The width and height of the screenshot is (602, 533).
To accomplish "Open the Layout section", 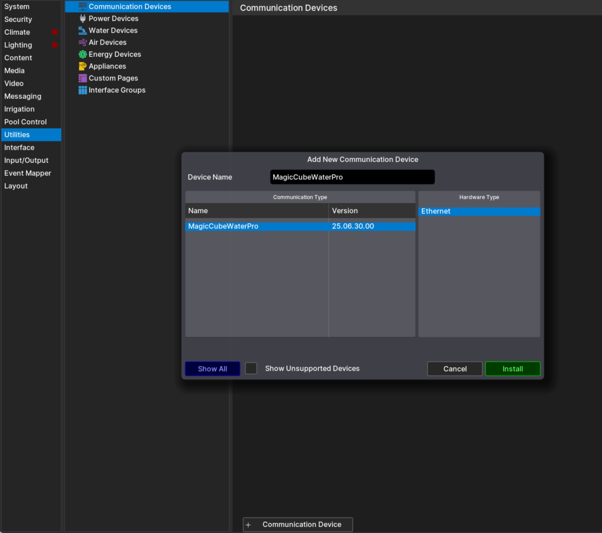I will (x=31, y=186).
